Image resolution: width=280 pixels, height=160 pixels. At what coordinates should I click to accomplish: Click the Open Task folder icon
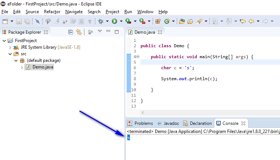[190, 21]
